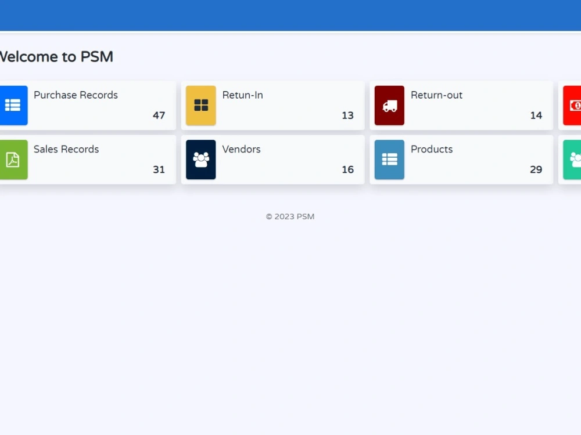Click the Products count 29
This screenshot has width=581, height=435.
536,169
